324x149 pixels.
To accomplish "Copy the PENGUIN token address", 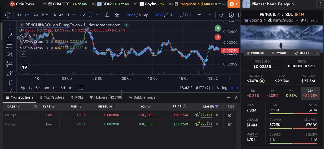I will (x=279, y=15).
